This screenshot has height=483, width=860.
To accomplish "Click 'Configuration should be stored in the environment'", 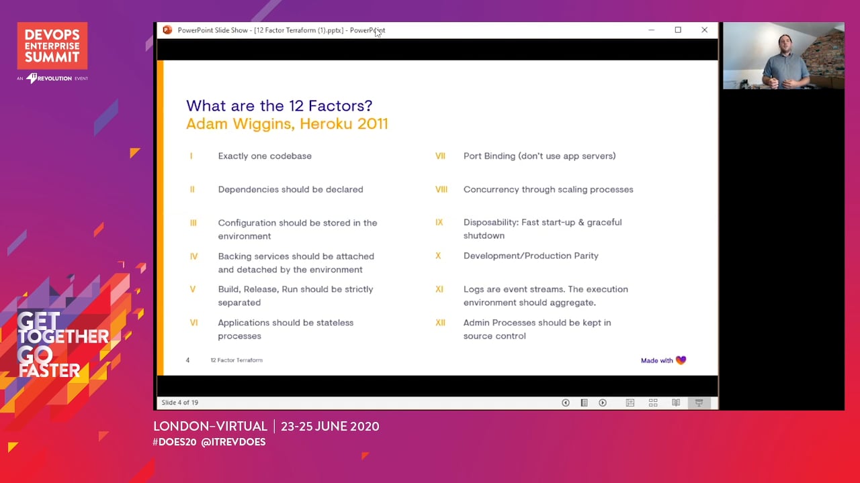I will tap(298, 229).
